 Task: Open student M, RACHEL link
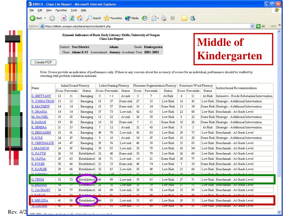point(40,117)
